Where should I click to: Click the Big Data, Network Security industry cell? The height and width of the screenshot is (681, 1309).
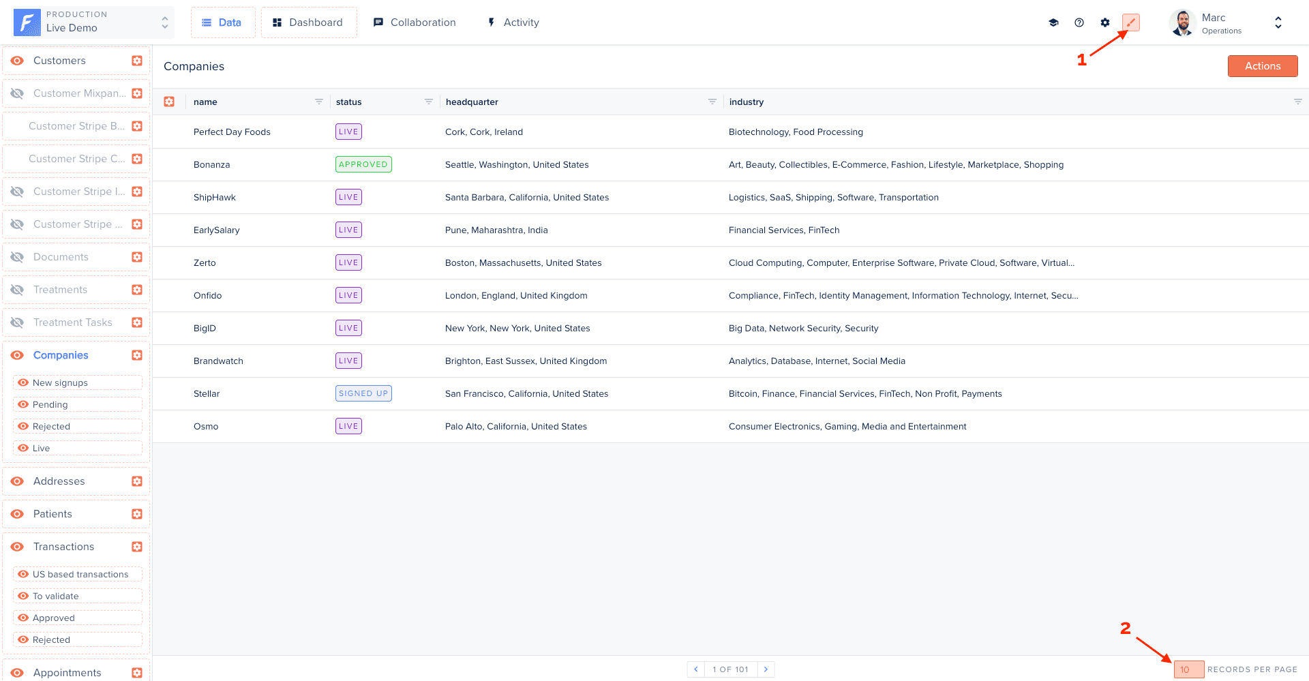click(803, 328)
